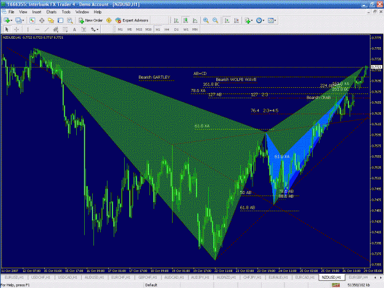Switch to GBPCHF,H1 chart tab
Viewport: 384px width, 288px height.
coord(147,278)
